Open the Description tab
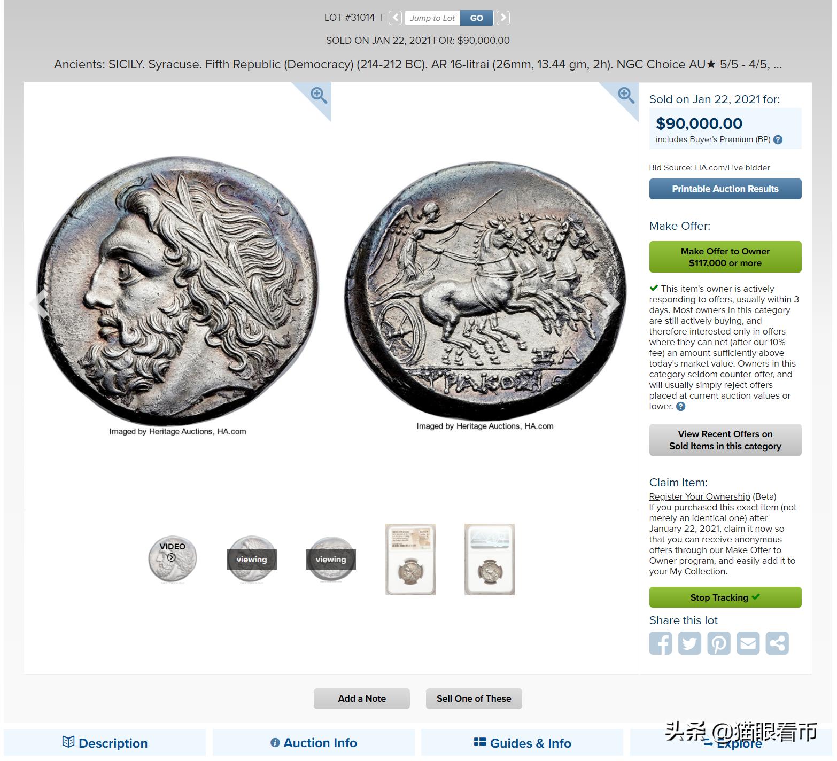The width and height of the screenshot is (837, 761). [105, 743]
